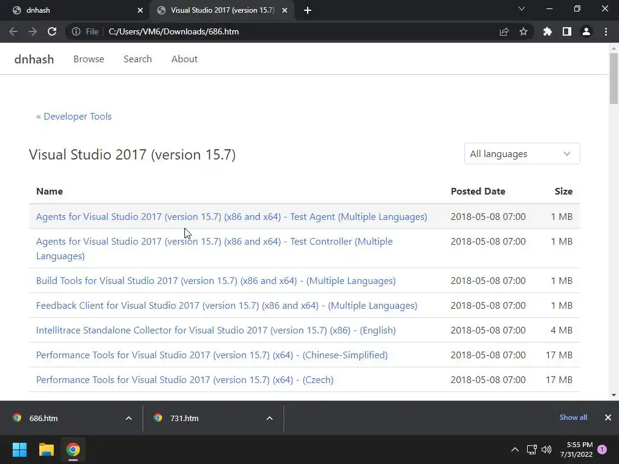Open Agents Test Controller (Multiple Languages) link
The width and height of the screenshot is (619, 464).
215,248
